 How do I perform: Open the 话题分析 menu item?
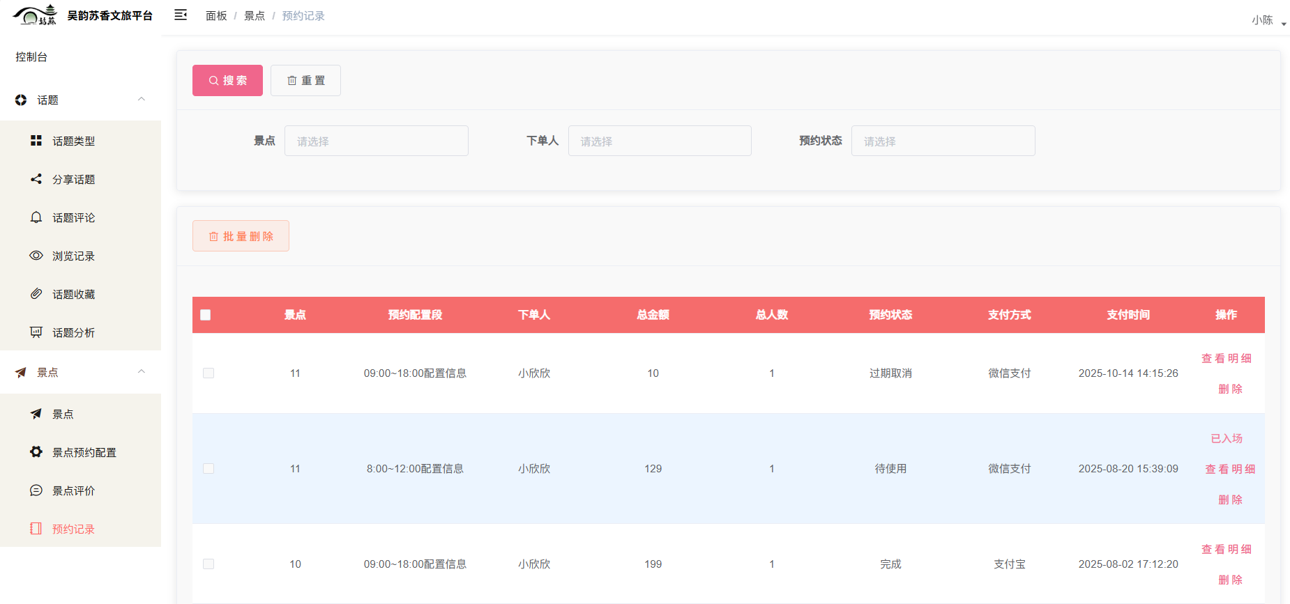(x=80, y=332)
